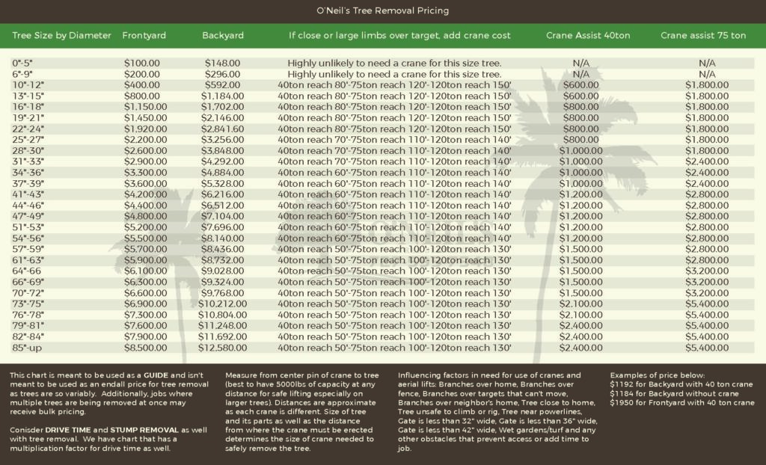Screen dimensions: 766x465
Task: Click N/A 75 ton value in 6"-9" row
Action: click(x=707, y=74)
